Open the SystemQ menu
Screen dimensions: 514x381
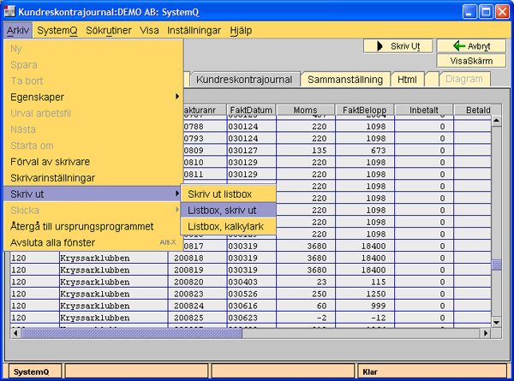tap(57, 30)
